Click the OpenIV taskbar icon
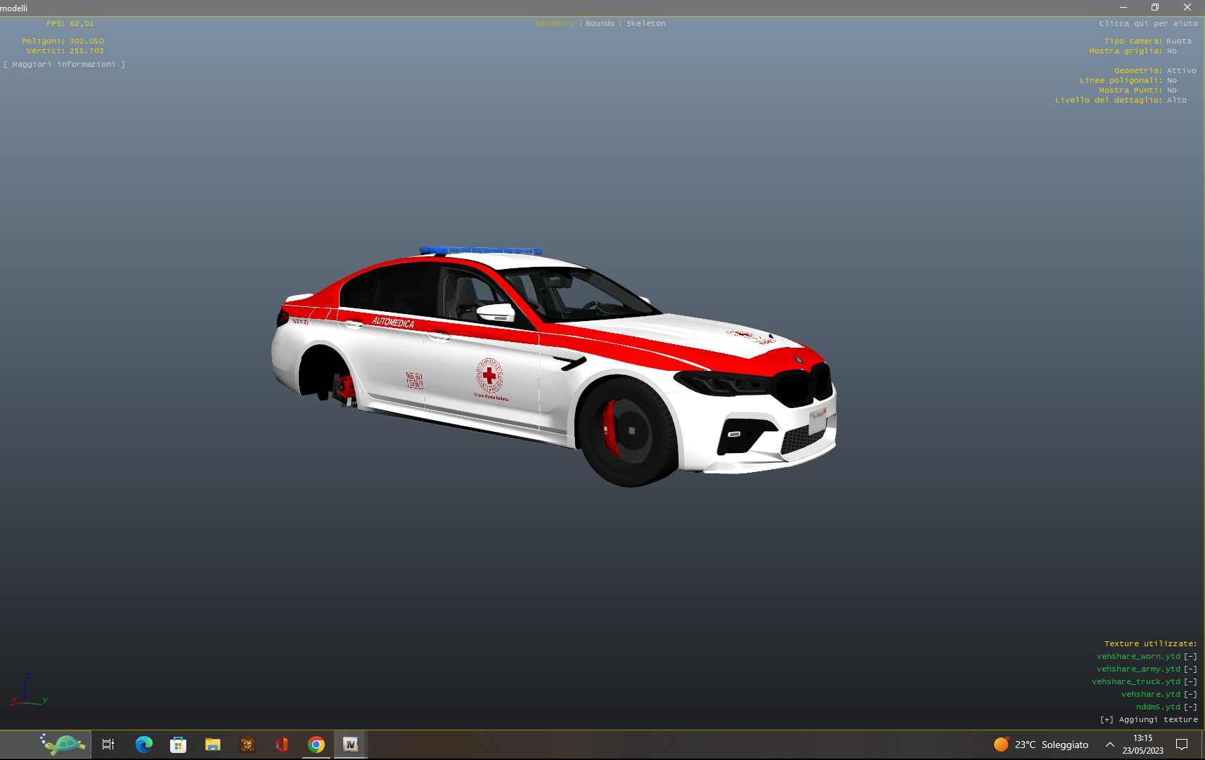 (350, 745)
